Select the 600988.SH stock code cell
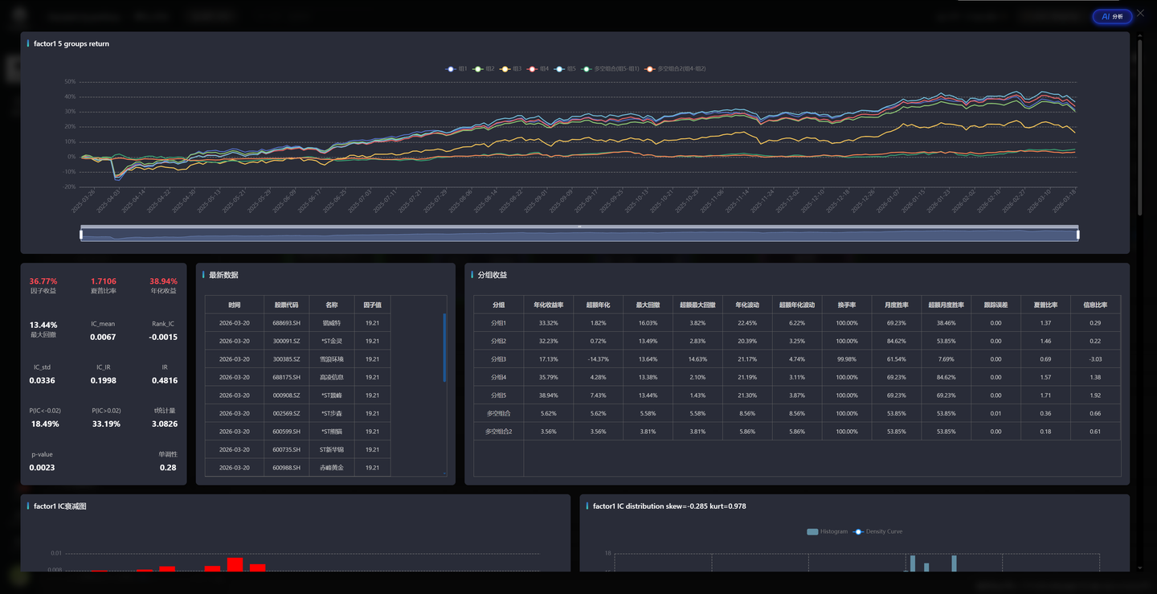 (286, 468)
